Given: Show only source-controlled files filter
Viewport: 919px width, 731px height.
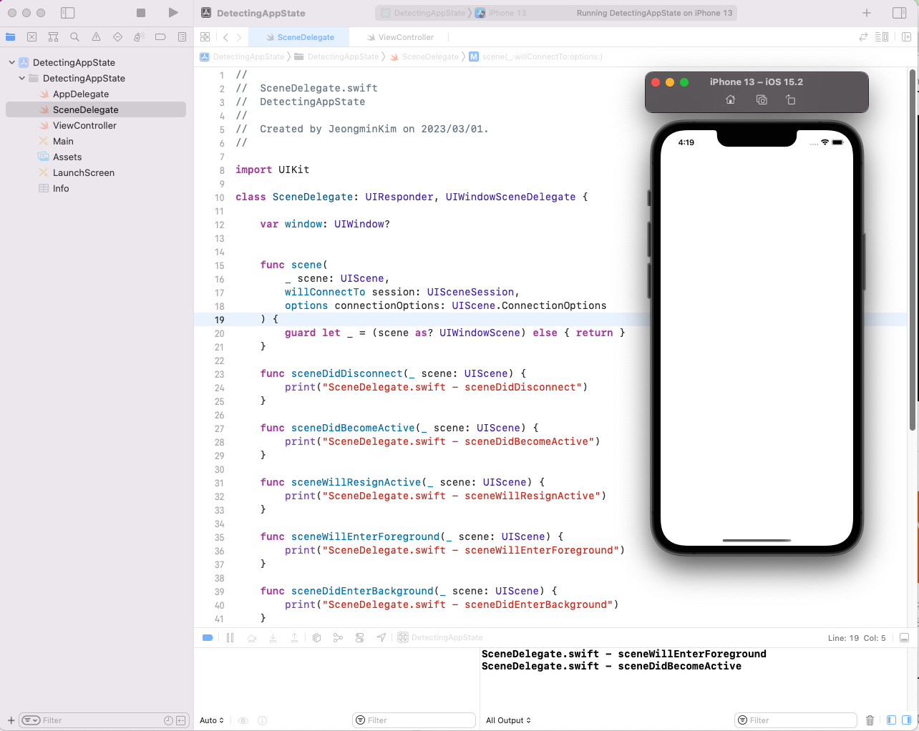Looking at the screenshot, I should (x=180, y=720).
